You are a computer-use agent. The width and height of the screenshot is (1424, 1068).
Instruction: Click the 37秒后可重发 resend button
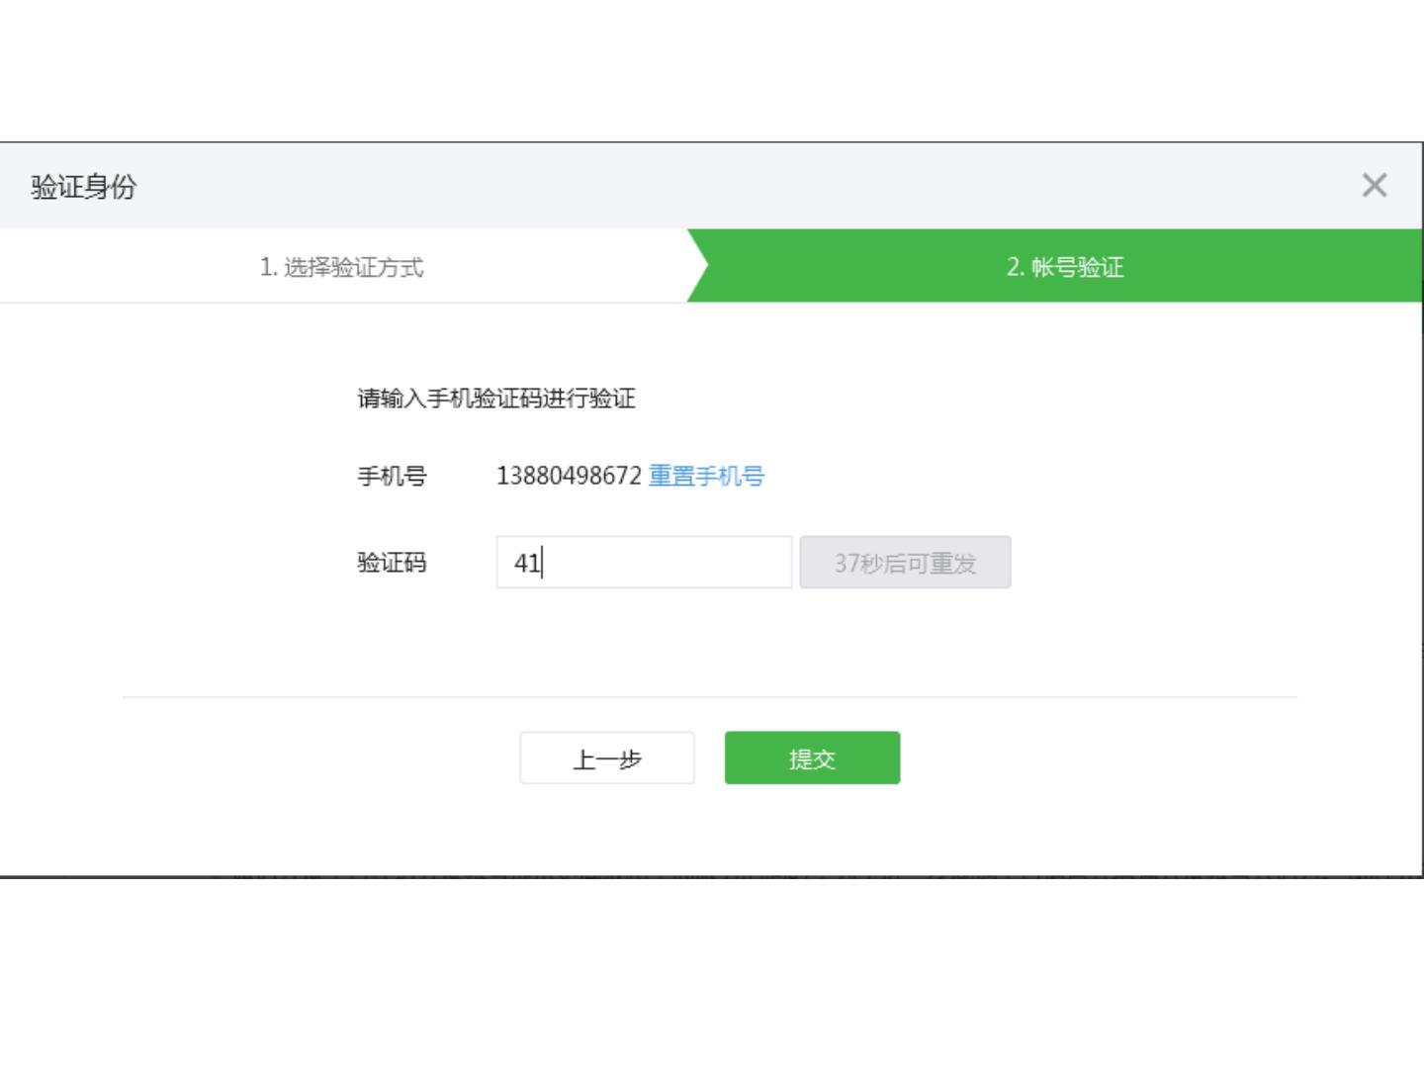pyautogui.click(x=905, y=563)
